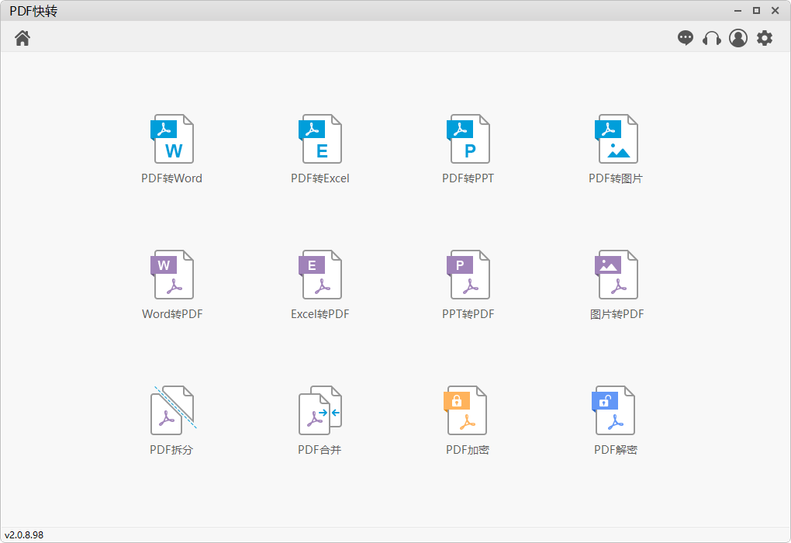The height and width of the screenshot is (543, 791).
Task: Click the headset customer service icon
Action: (x=712, y=38)
